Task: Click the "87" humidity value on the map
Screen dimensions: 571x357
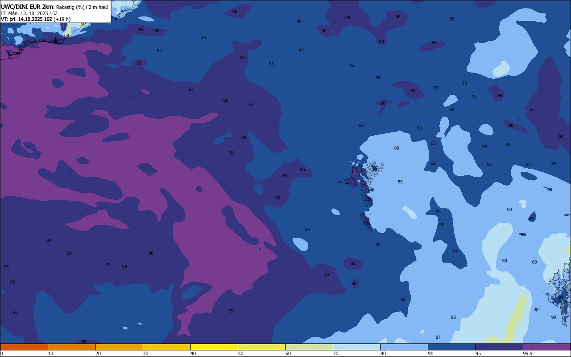Action: click(438, 337)
